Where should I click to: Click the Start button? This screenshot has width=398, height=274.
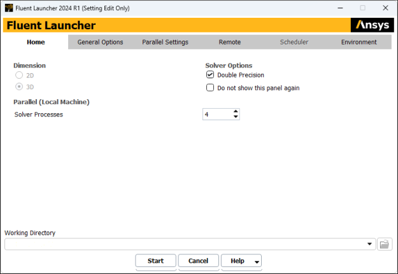tap(155, 261)
